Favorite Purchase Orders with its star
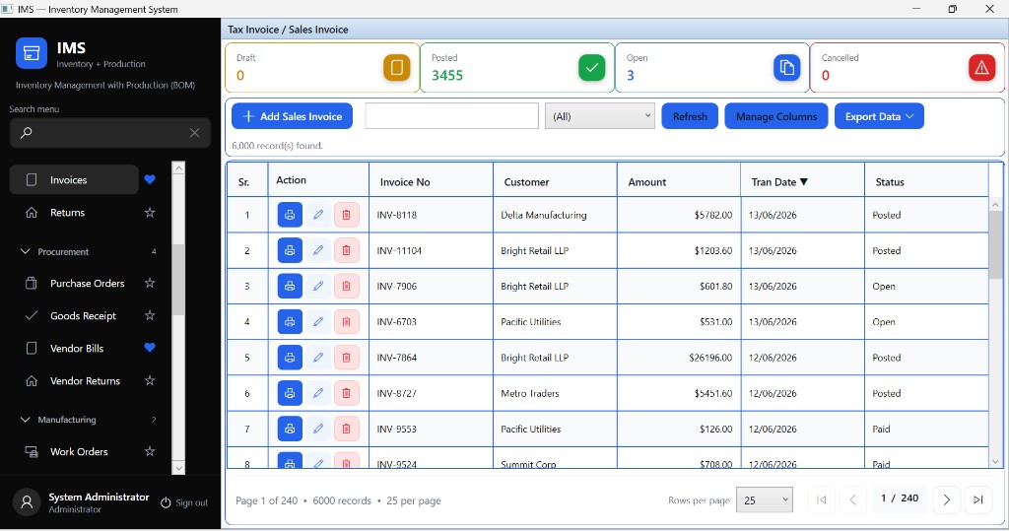 [150, 283]
